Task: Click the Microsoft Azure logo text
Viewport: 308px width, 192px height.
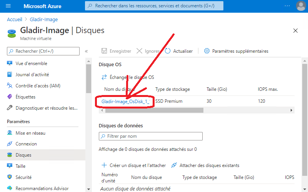Action: (42, 6)
